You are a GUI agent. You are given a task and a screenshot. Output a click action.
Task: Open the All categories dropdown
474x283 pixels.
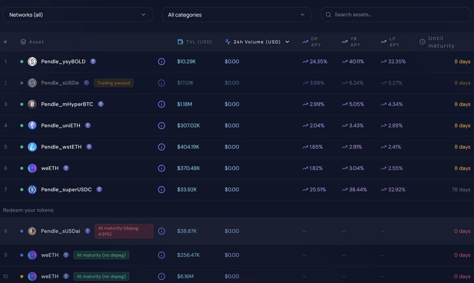coord(237,15)
